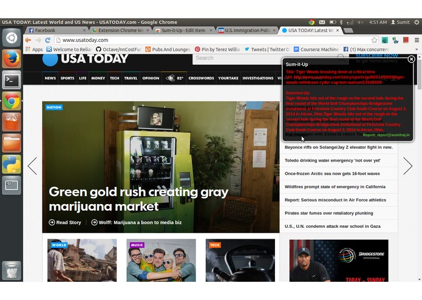The width and height of the screenshot is (422, 300).
Task: Launch Python icon in the dock
Action: (12, 164)
